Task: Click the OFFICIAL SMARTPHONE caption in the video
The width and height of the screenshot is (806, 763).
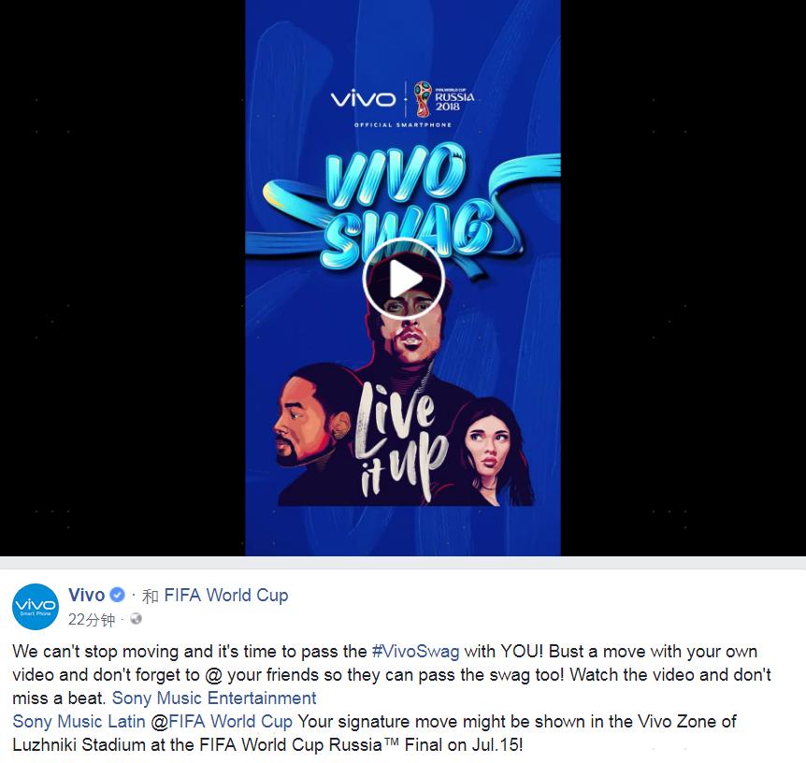Action: click(x=403, y=125)
